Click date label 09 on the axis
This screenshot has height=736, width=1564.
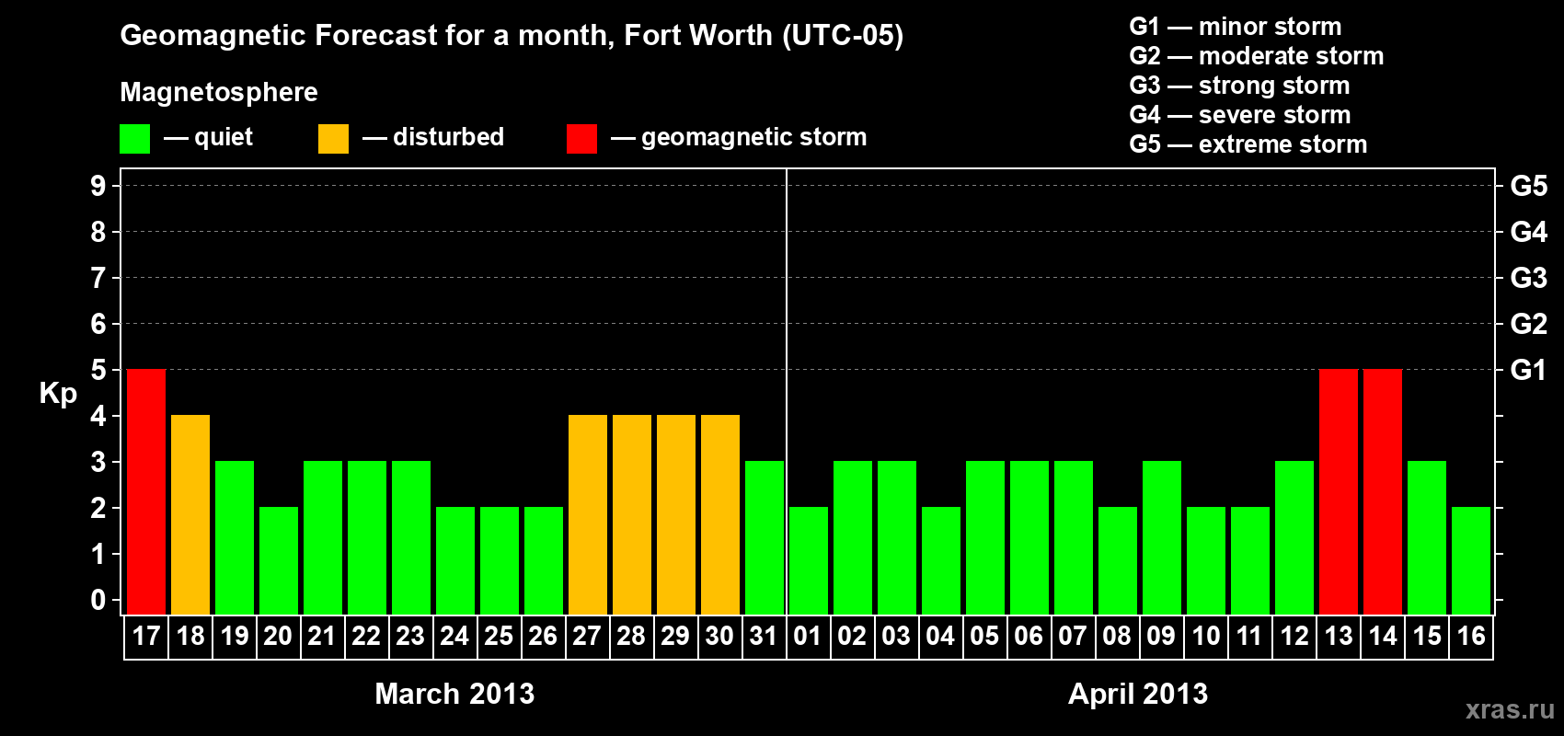coord(1161,636)
